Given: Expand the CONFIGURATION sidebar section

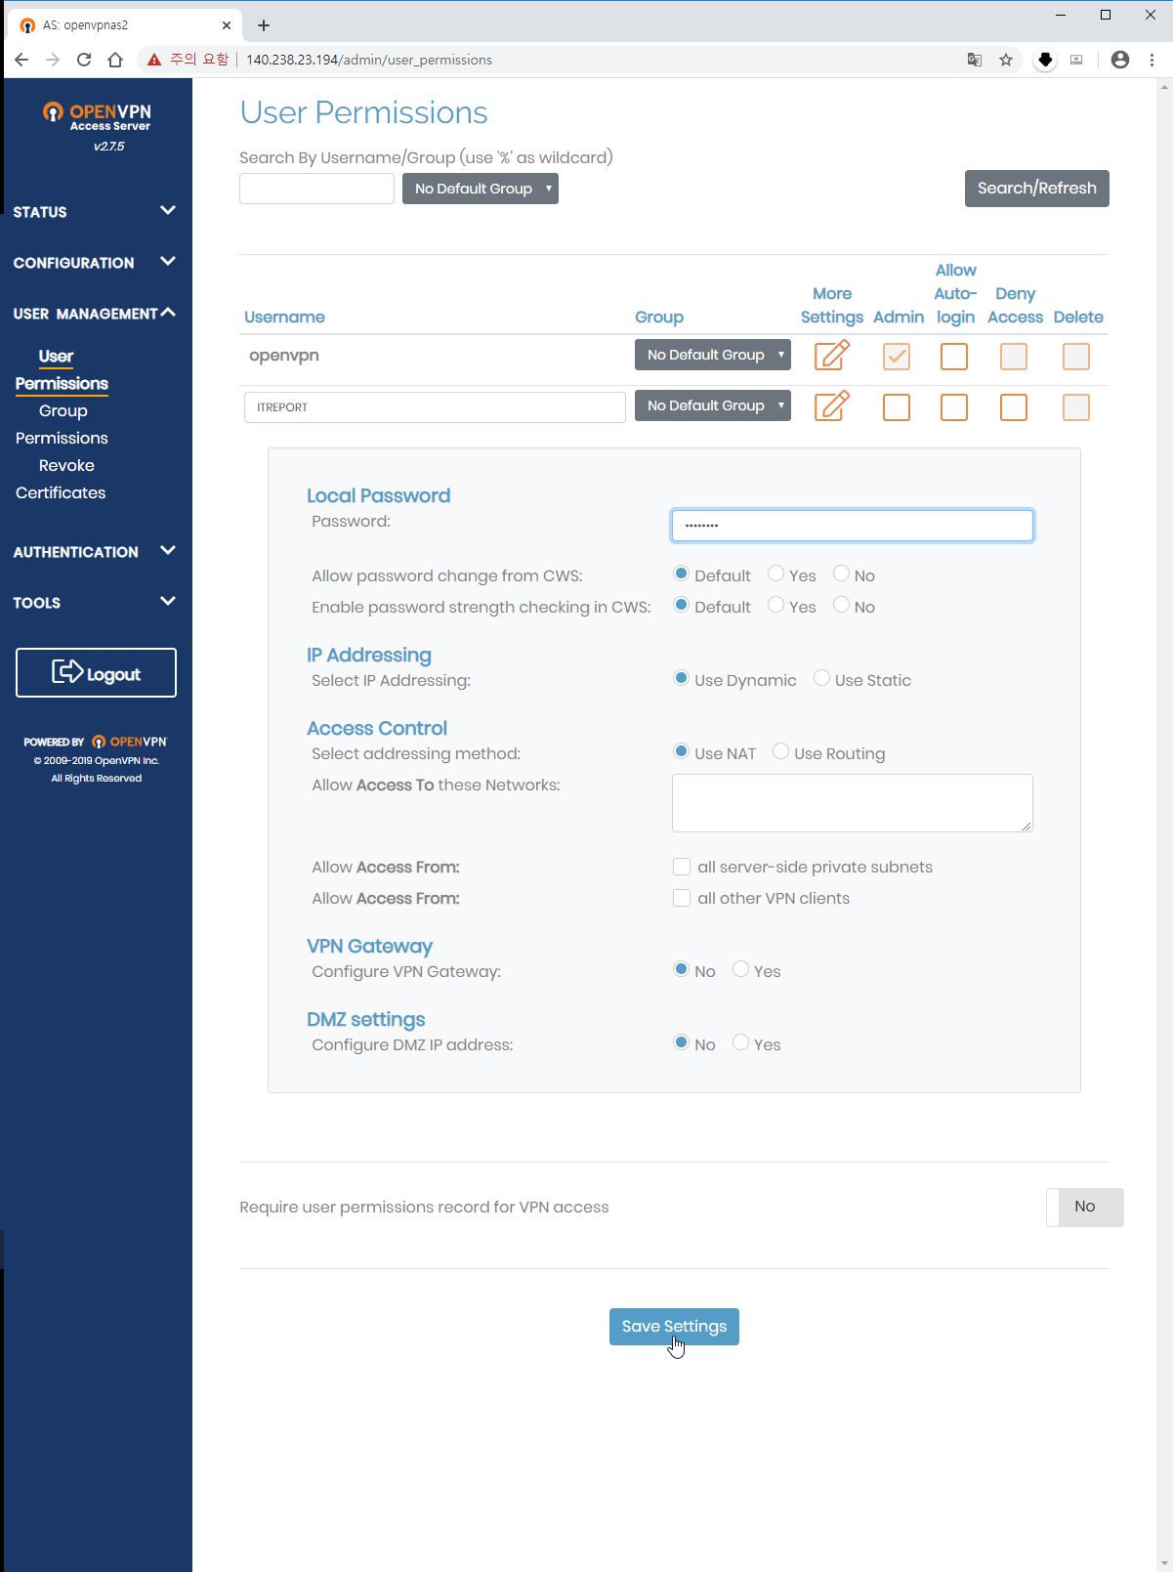Looking at the screenshot, I should pyautogui.click(x=95, y=262).
